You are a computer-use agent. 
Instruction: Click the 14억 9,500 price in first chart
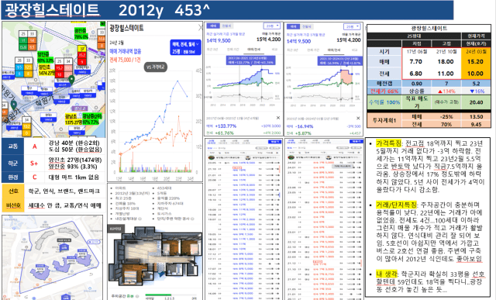[x=219, y=40]
